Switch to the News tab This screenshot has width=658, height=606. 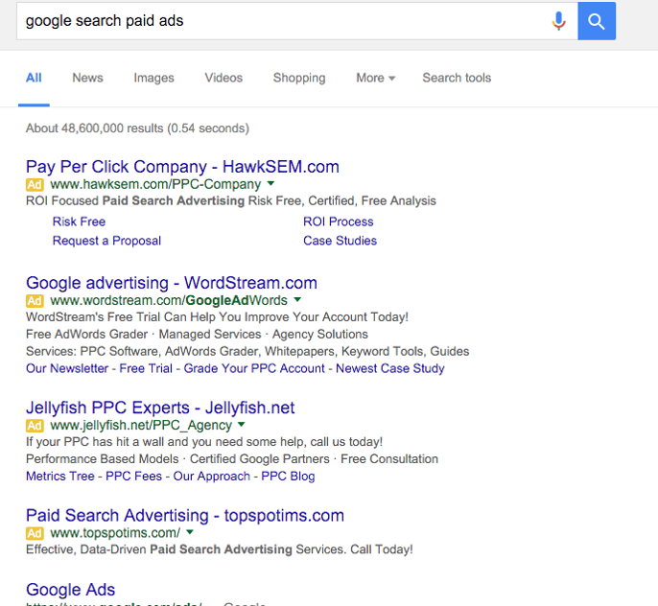(87, 78)
